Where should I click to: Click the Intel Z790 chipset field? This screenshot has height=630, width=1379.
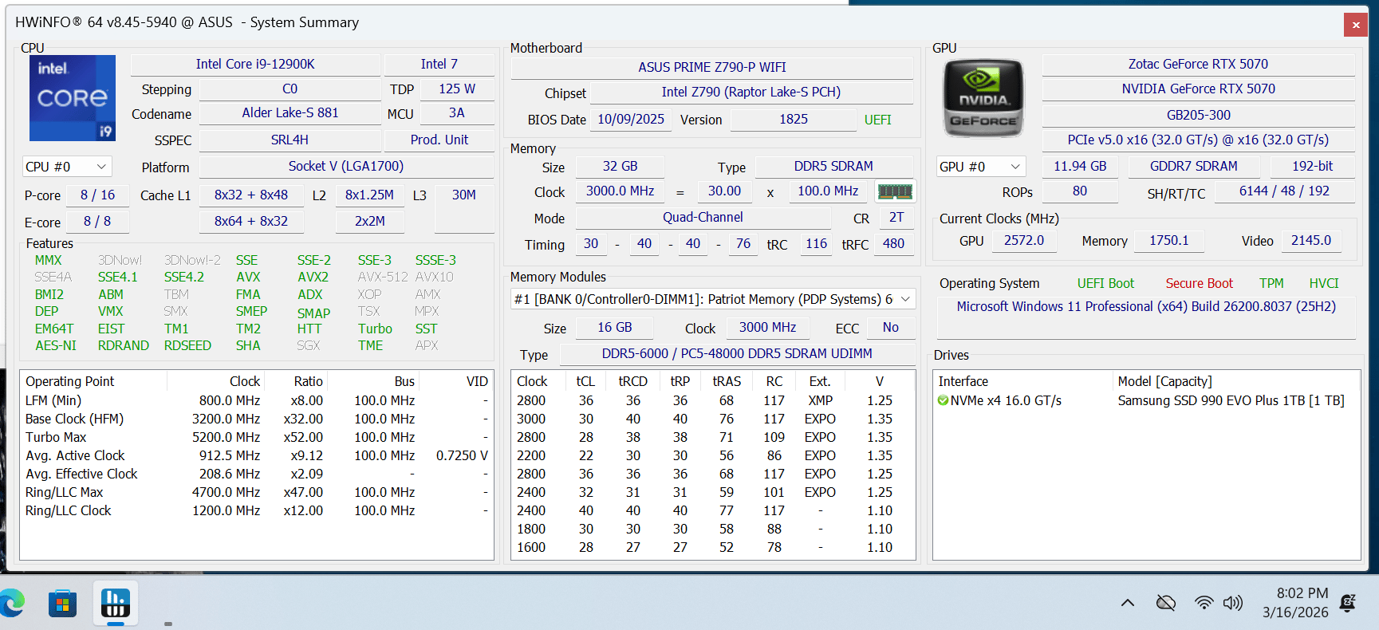tap(751, 92)
